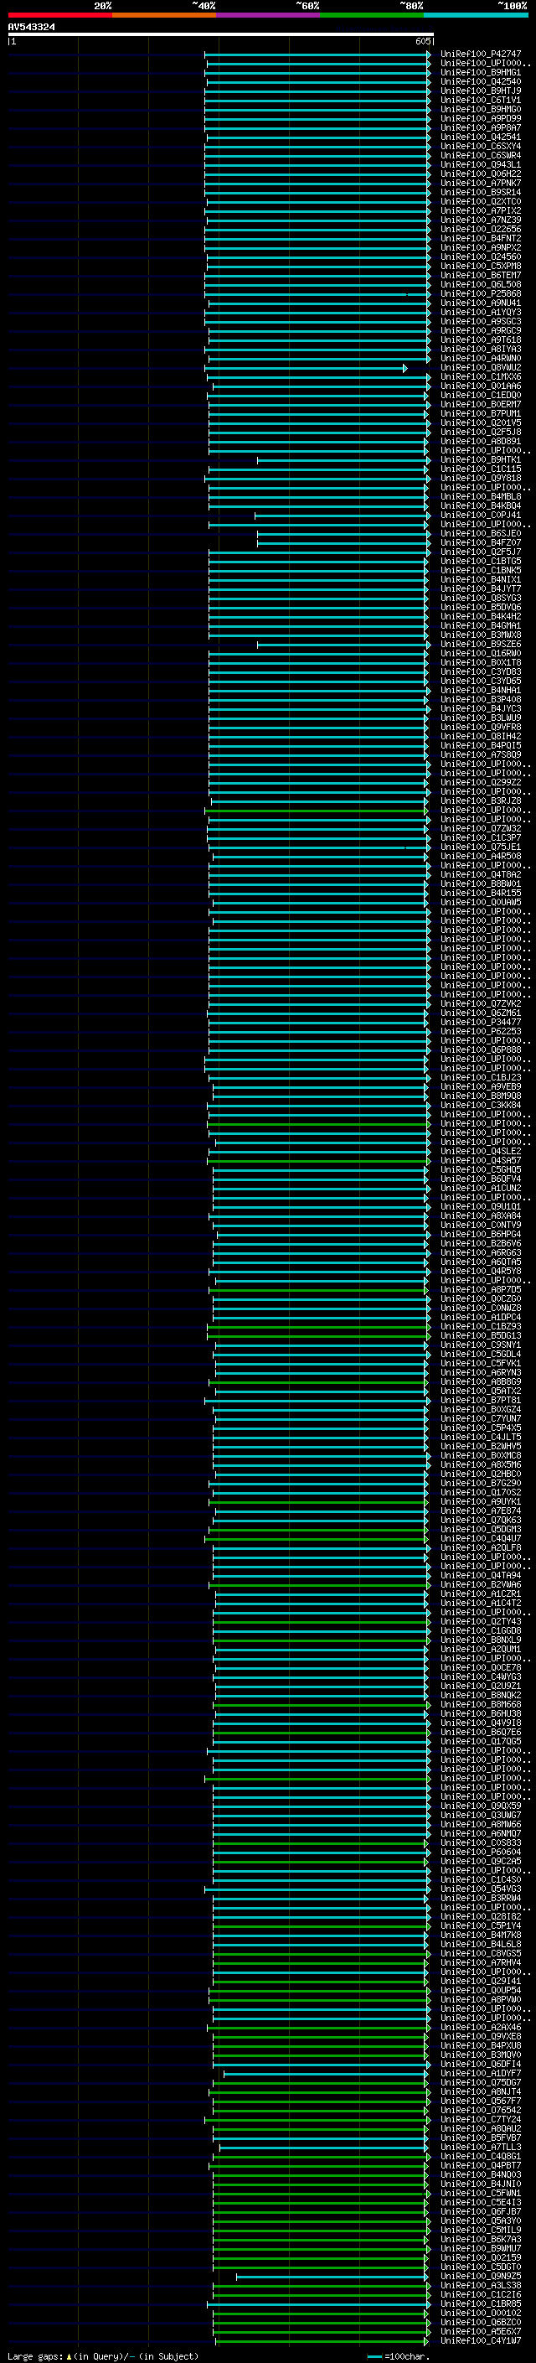Click hit label UniRef100_B9HTK1
This screenshot has width=536, height=2363.
pyautogui.click(x=481, y=459)
